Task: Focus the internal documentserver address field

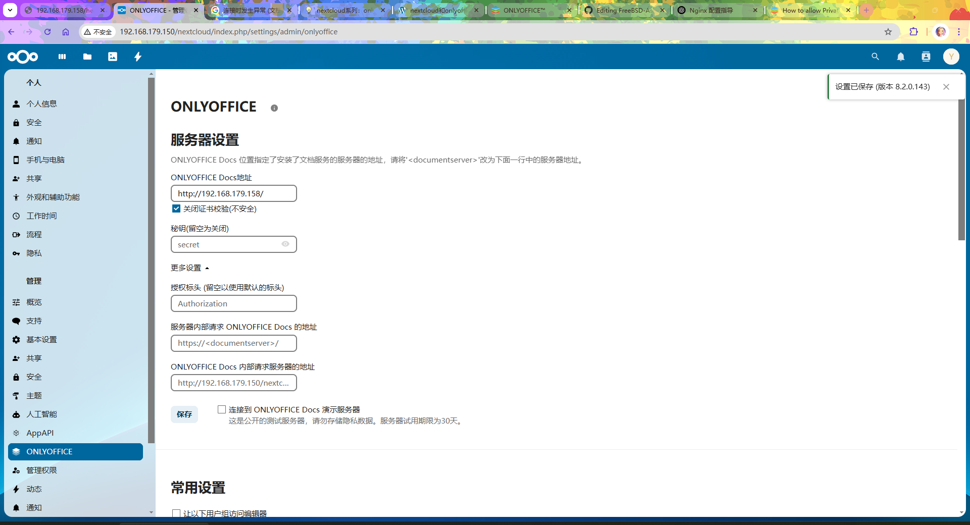Action: tap(234, 343)
